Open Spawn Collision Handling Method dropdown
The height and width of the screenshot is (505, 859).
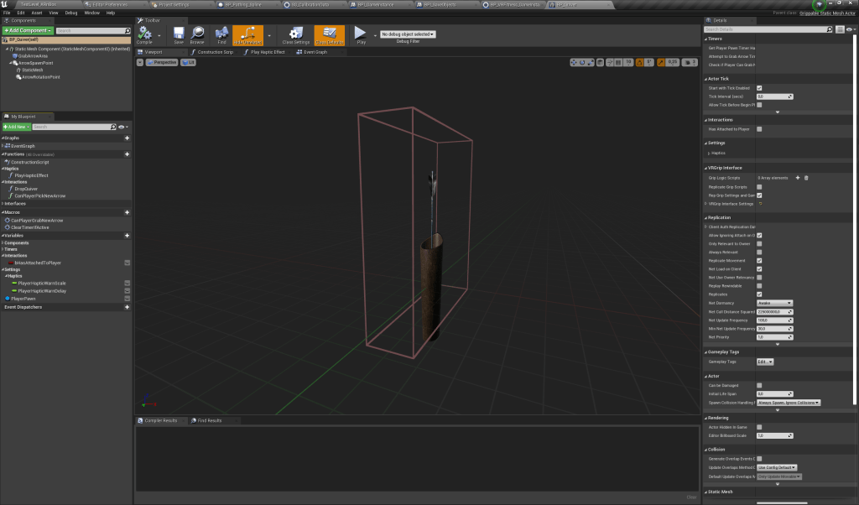pos(788,403)
